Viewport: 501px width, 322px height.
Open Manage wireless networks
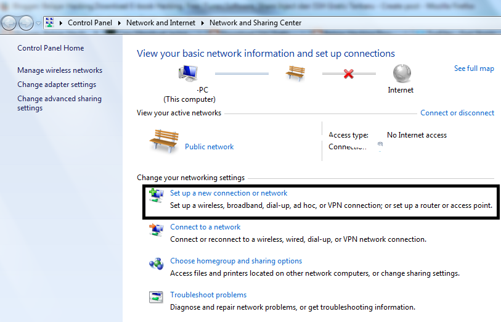coord(60,70)
